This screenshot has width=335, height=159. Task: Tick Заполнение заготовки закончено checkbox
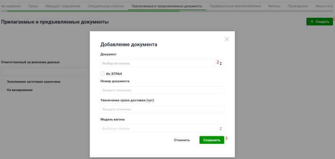tap(3, 81)
